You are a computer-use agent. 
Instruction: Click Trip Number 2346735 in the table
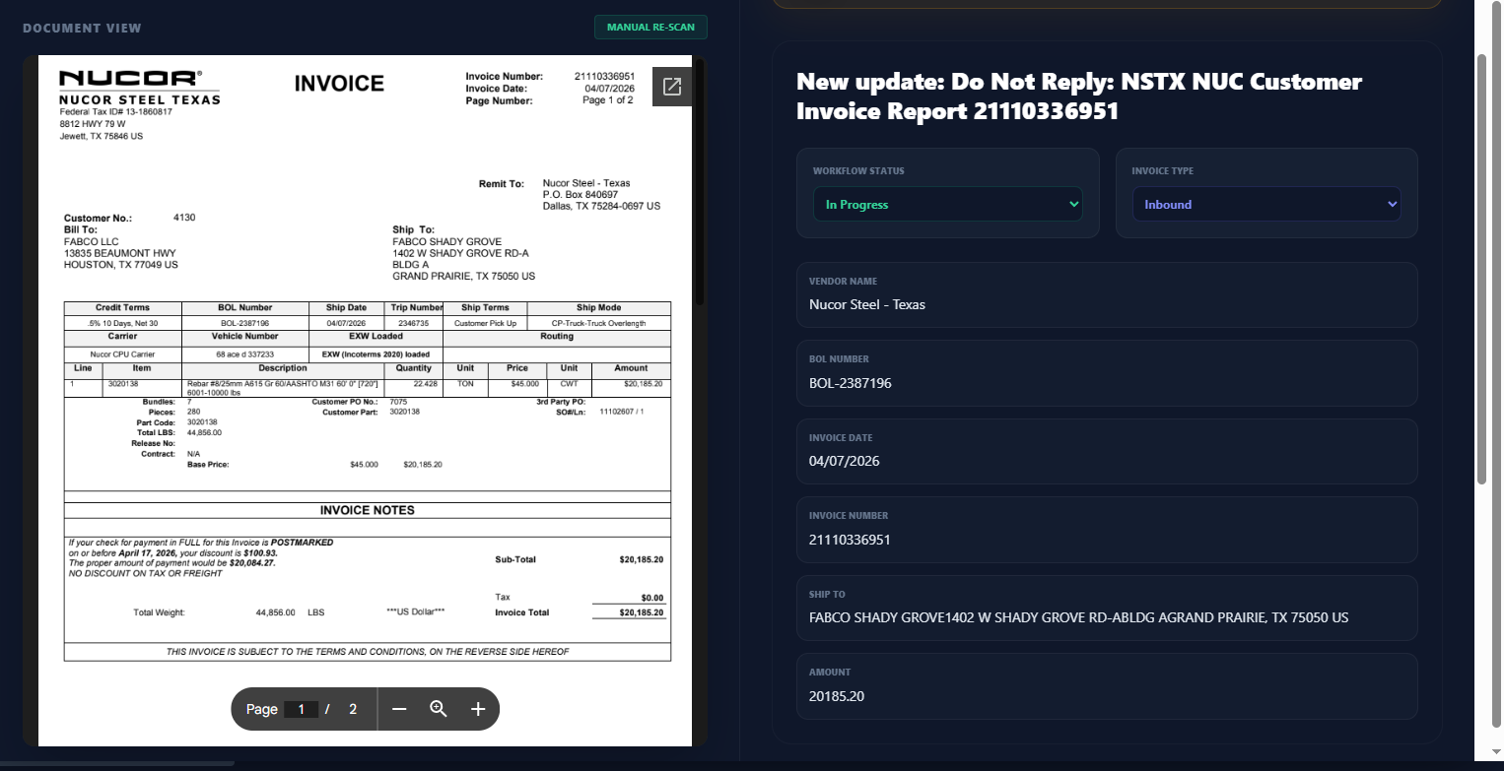[414, 323]
